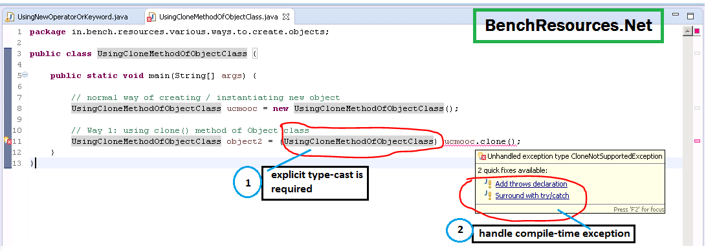The width and height of the screenshot is (706, 251).
Task: Maximize the editor area
Action: 690,15
